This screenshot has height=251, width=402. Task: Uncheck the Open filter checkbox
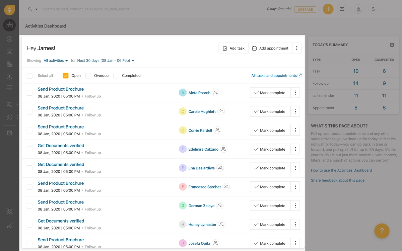click(x=66, y=76)
